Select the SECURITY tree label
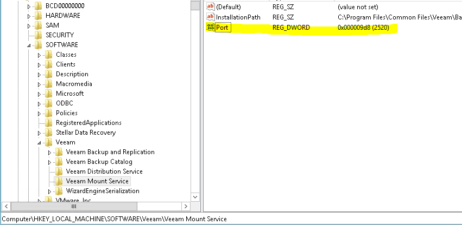Screen dimensions: 462x225 pos(60,35)
